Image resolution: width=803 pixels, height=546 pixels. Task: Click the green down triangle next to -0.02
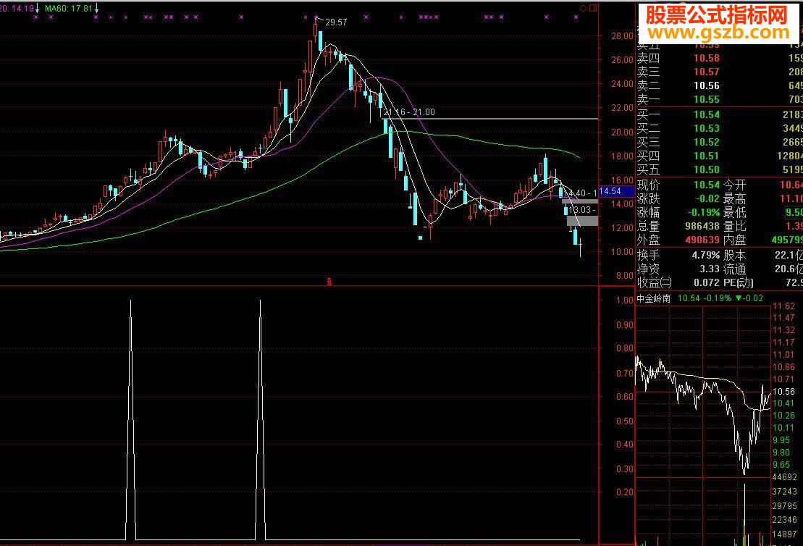(738, 298)
